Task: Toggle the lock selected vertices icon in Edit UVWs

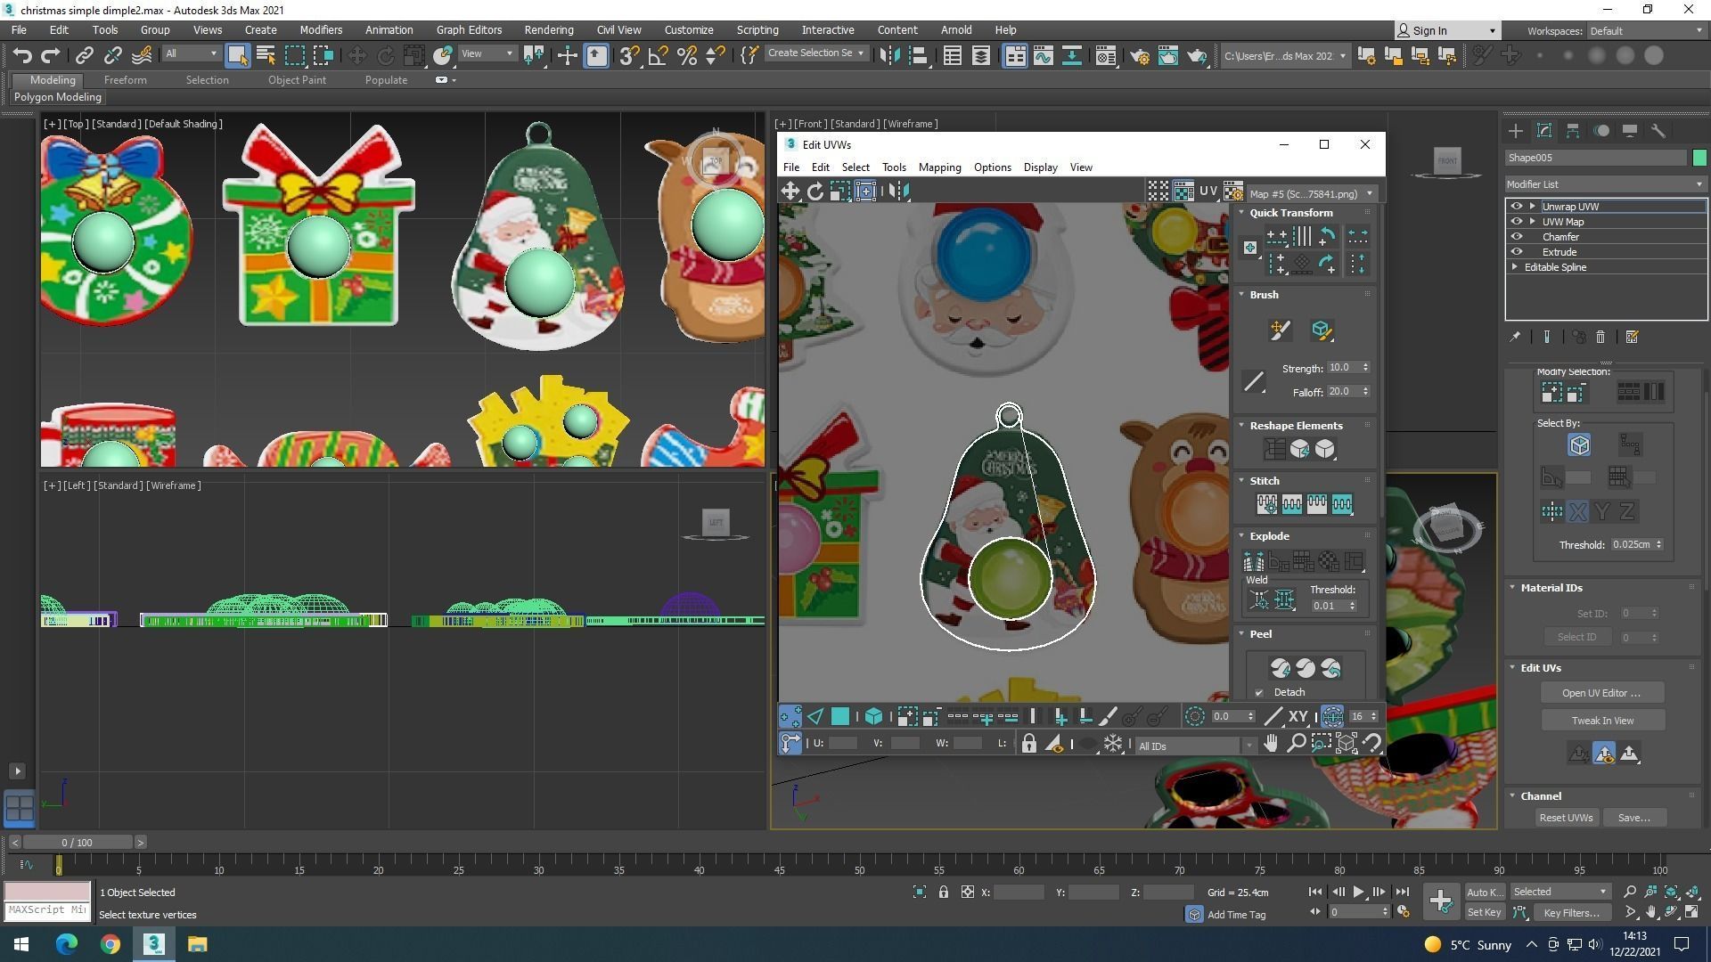Action: (1029, 743)
